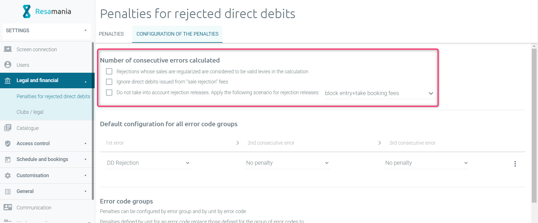Viewport: 538px width, 223px height.
Task: Select Configuration of the Penalties tab
Action: click(x=177, y=34)
